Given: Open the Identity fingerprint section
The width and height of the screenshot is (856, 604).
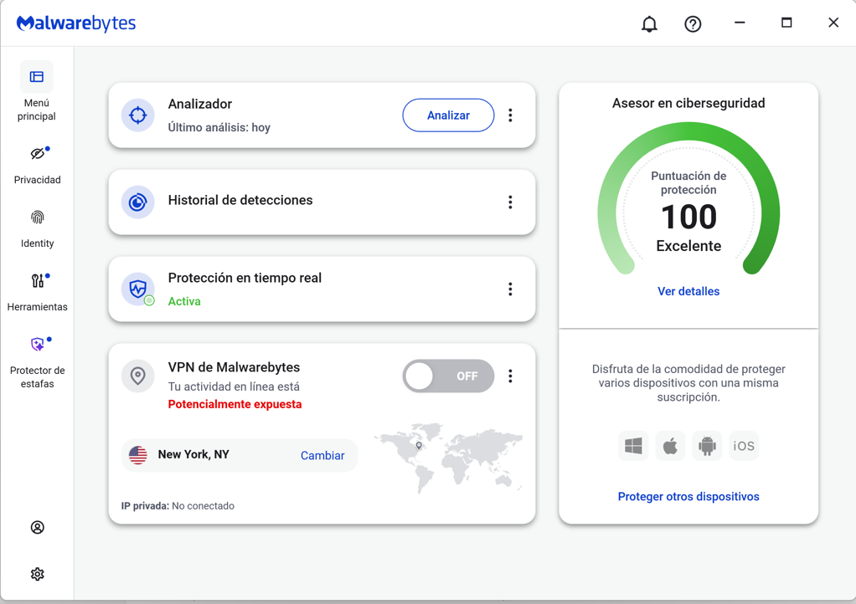Looking at the screenshot, I should pyautogui.click(x=37, y=228).
